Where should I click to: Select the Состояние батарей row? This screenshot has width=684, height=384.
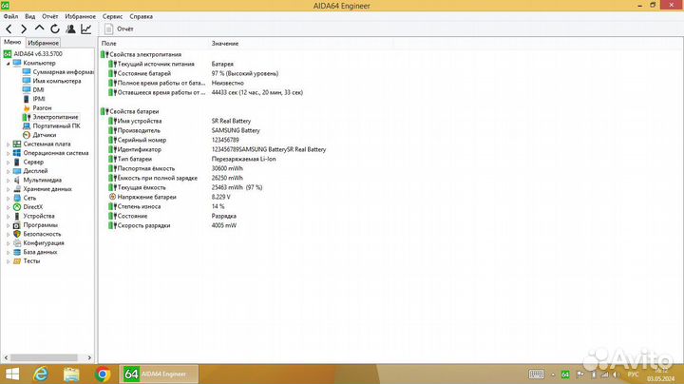tap(144, 73)
